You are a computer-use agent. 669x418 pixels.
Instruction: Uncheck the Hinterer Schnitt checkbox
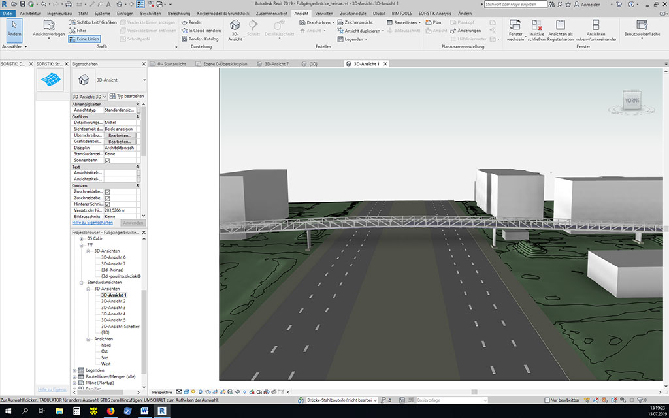tap(108, 204)
